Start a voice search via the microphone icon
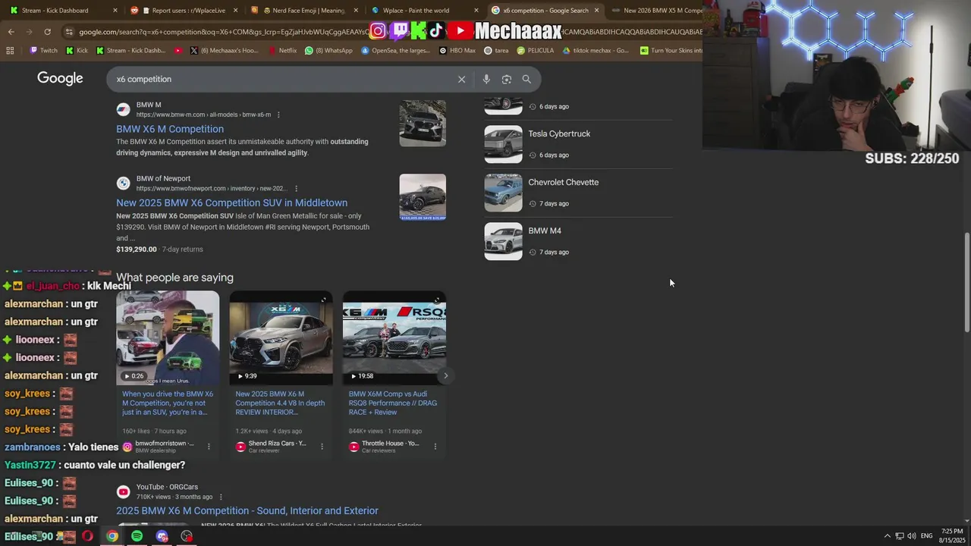This screenshot has width=971, height=546. (486, 79)
